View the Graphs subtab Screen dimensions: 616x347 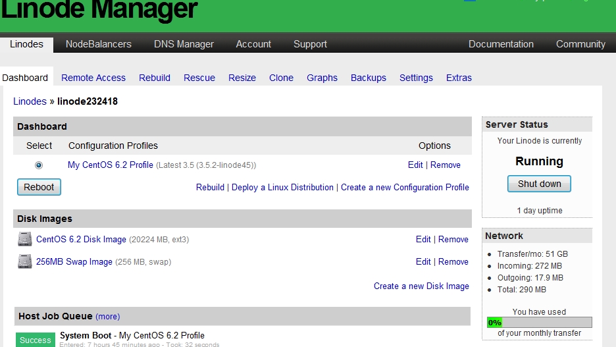pyautogui.click(x=322, y=78)
